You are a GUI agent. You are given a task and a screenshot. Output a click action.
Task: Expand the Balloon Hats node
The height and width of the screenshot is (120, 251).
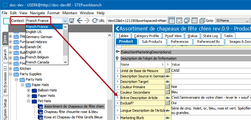pos(29,90)
